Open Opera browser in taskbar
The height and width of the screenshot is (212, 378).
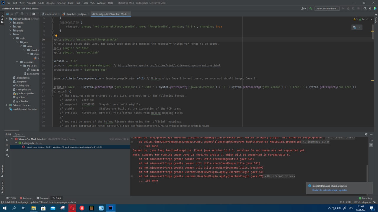pos(72,208)
